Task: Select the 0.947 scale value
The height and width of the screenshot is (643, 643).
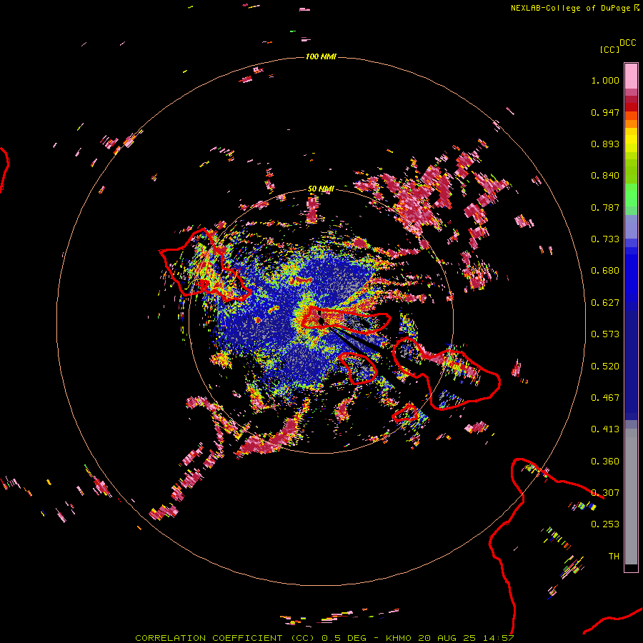Action: point(605,112)
